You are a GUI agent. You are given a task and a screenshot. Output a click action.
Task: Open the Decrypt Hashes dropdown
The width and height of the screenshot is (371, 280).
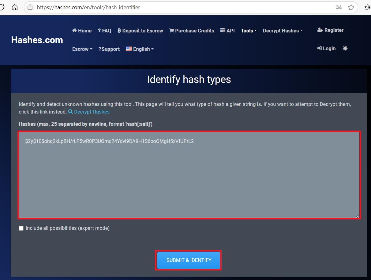pyautogui.click(x=283, y=31)
